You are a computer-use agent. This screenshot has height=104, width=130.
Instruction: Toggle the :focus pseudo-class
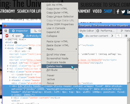60,83
